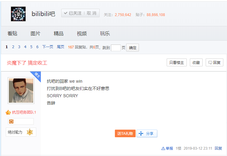Toggle the 已关注 followed checkmark
227x156 pixels.
coord(66,13)
